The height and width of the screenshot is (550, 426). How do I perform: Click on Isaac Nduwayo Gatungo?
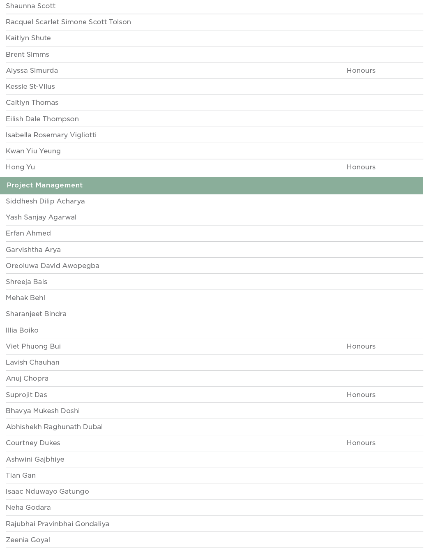(x=47, y=491)
